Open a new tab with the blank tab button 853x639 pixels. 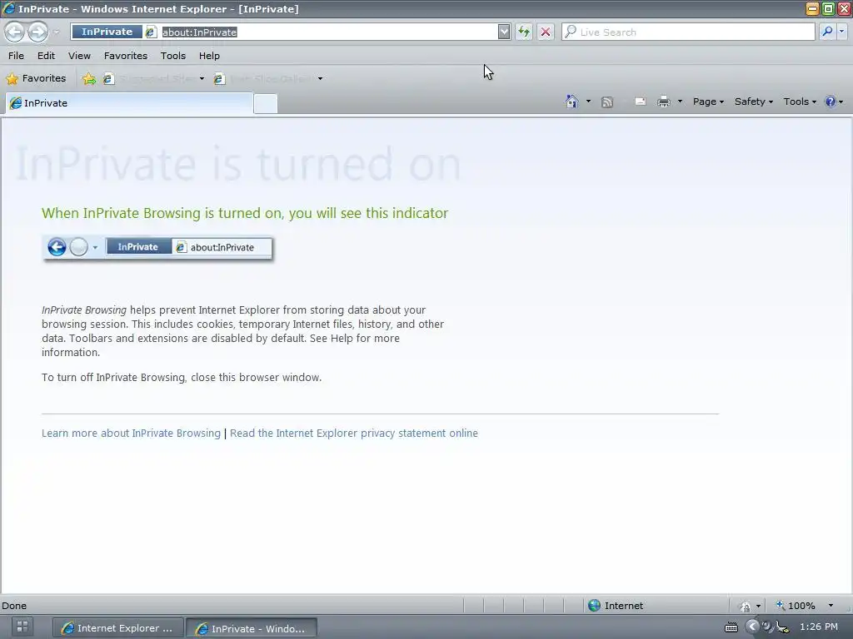pos(266,103)
